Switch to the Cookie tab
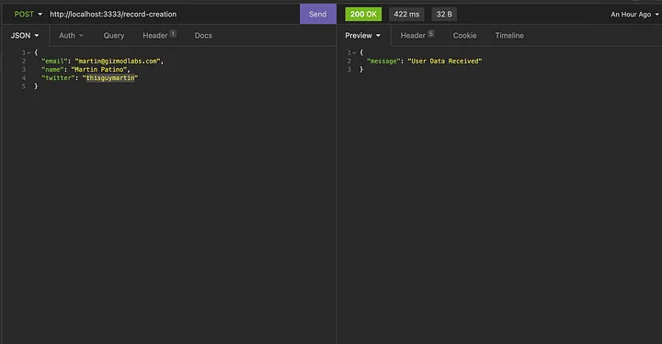This screenshot has width=662, height=344. (465, 36)
